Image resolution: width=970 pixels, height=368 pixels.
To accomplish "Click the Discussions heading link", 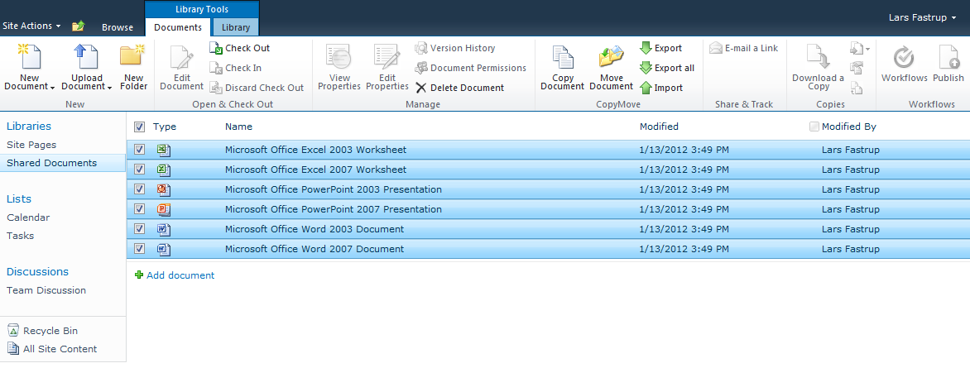I will click(38, 271).
